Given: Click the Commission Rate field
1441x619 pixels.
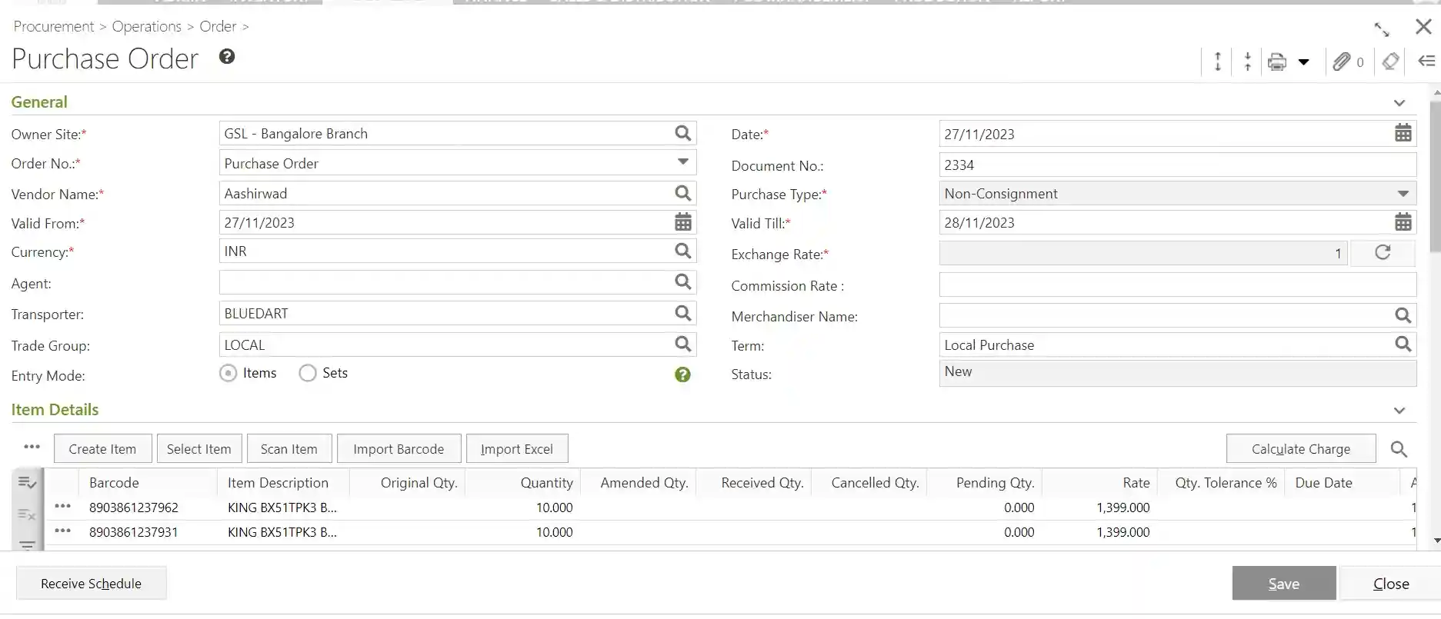Looking at the screenshot, I should tap(1177, 285).
